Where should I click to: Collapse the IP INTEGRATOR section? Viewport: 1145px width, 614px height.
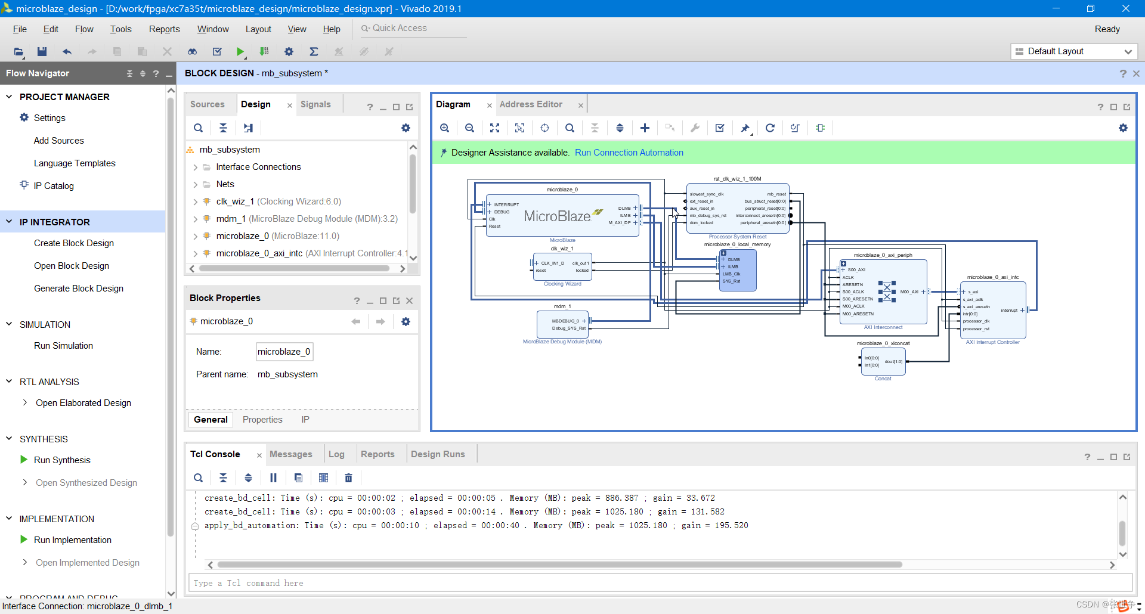click(9, 221)
